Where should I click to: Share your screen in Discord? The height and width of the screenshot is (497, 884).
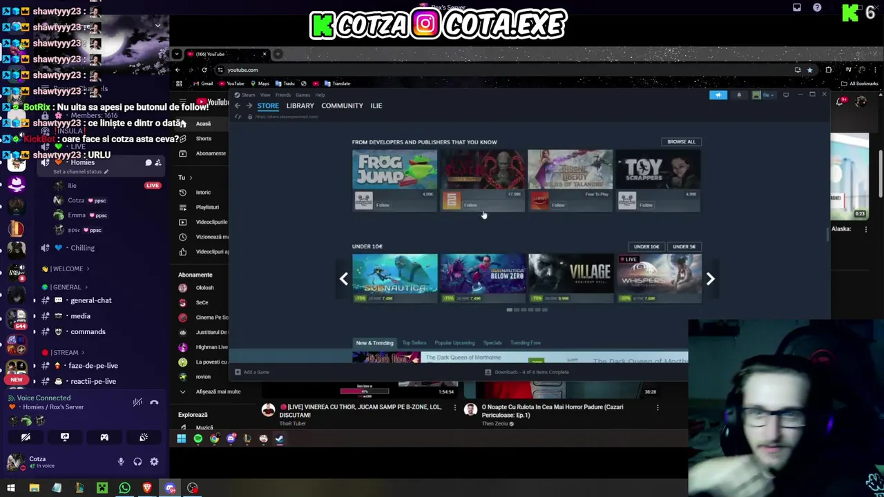[x=65, y=437]
